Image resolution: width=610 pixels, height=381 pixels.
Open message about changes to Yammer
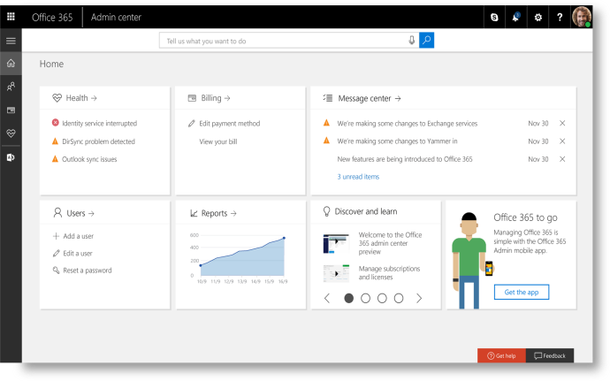397,141
